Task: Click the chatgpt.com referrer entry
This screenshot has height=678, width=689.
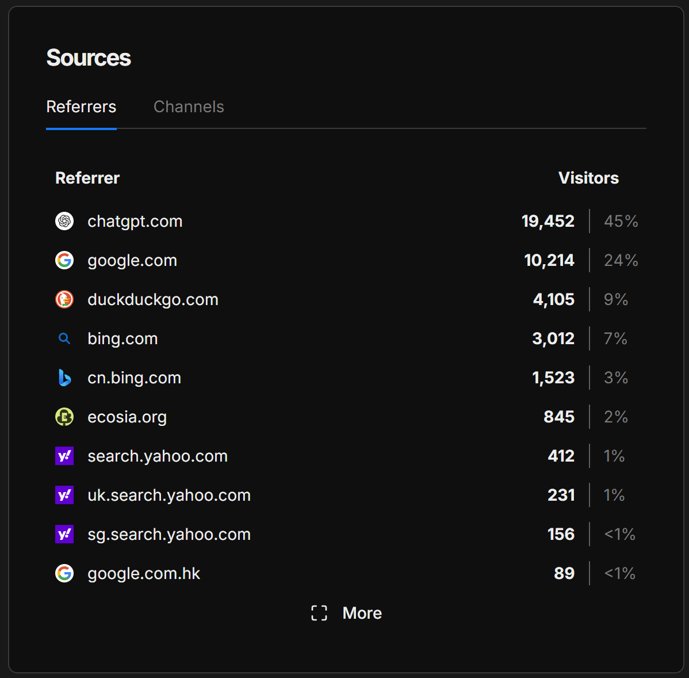Action: pyautogui.click(x=135, y=221)
